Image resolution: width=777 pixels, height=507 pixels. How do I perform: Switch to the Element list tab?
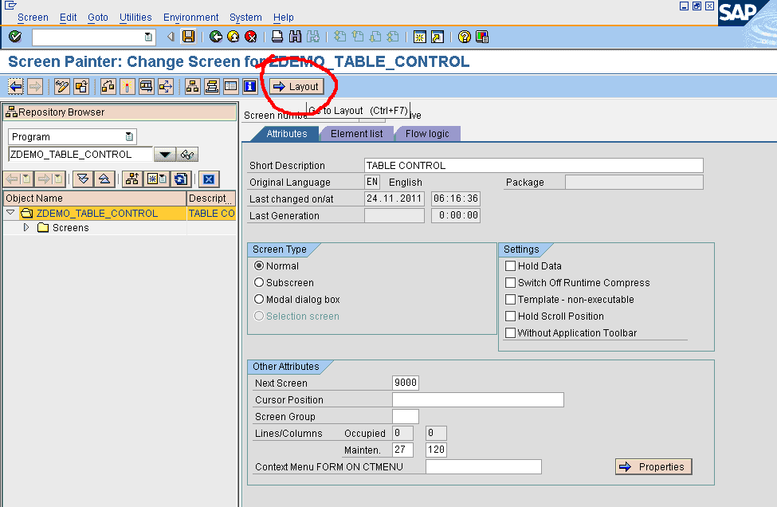point(356,134)
